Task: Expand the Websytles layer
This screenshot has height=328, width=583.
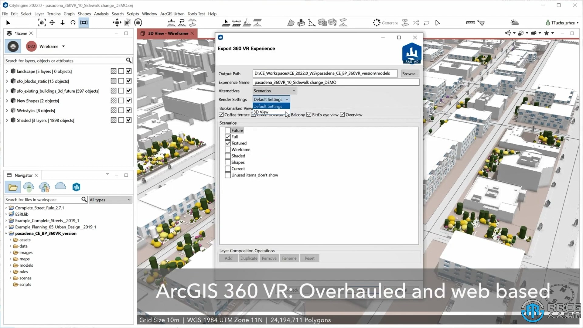Action: 7,111
